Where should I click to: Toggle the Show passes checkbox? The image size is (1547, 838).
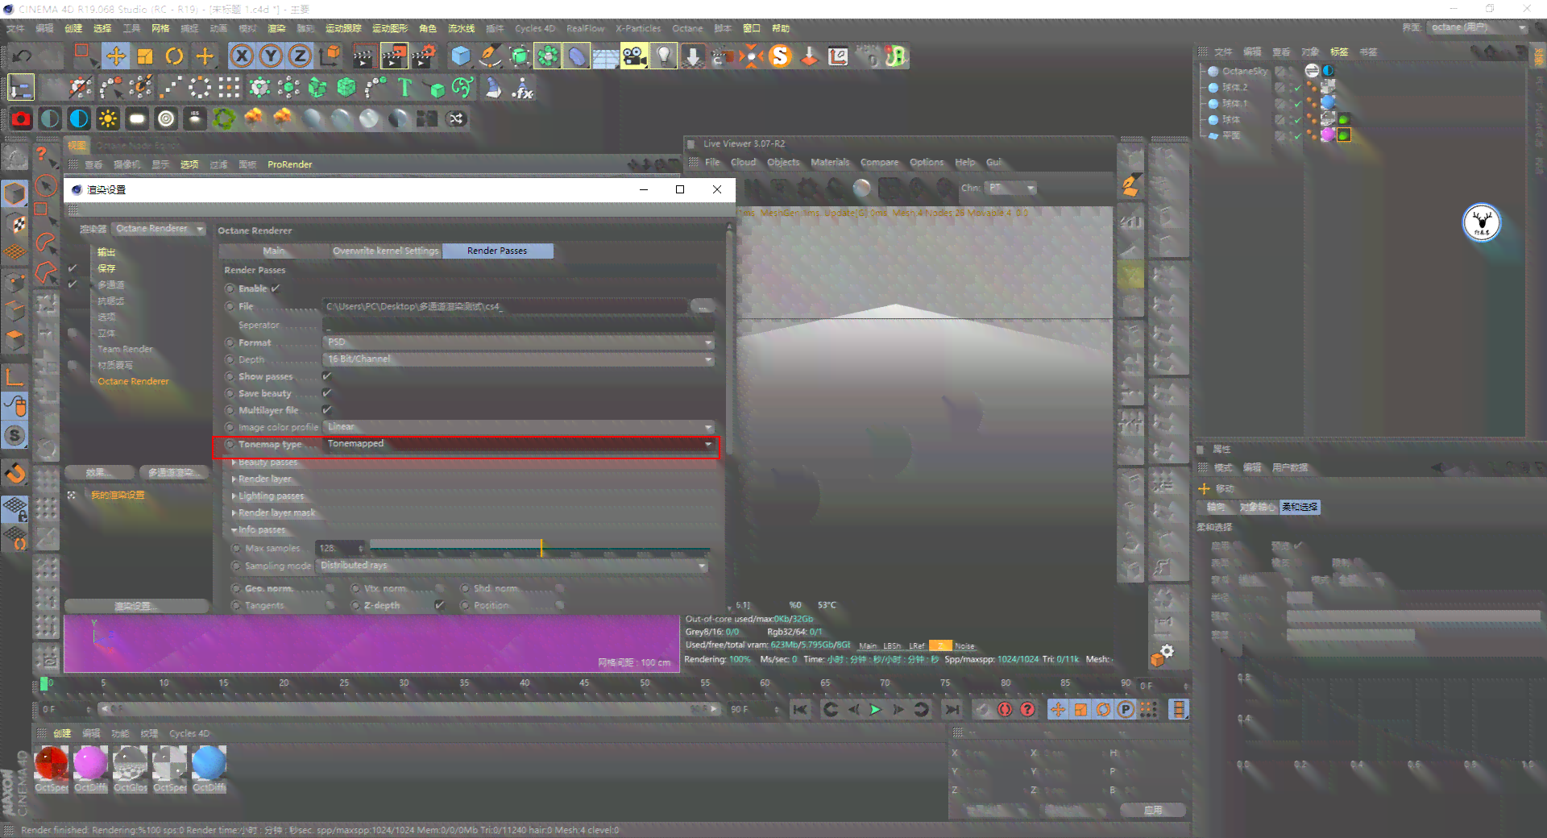click(x=327, y=376)
